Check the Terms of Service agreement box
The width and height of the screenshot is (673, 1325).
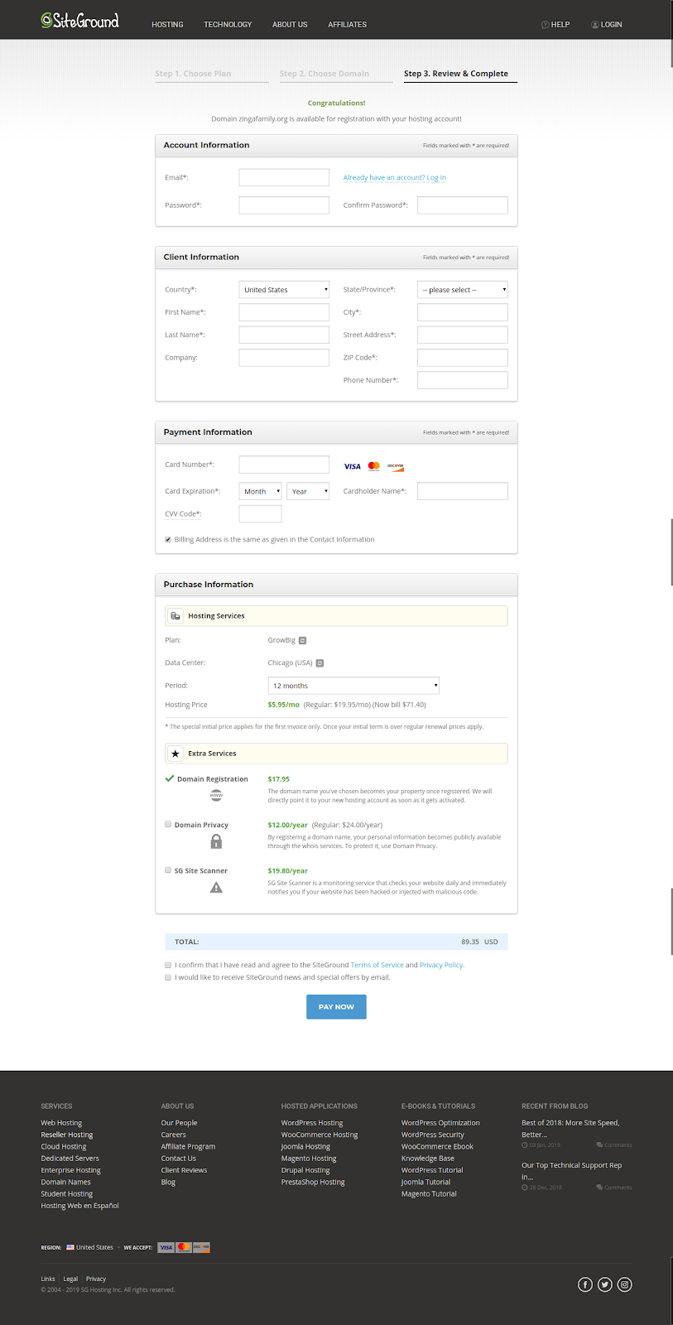(x=168, y=965)
